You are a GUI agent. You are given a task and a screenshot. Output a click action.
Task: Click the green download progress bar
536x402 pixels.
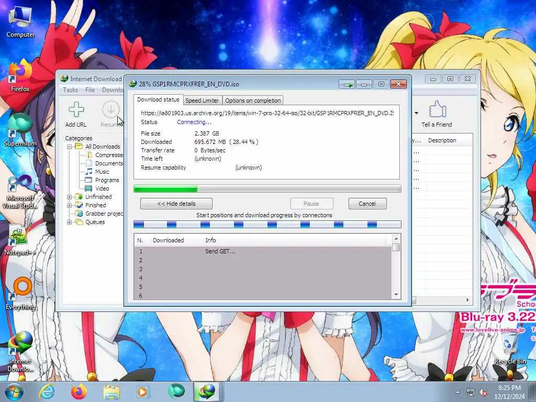coord(267,188)
